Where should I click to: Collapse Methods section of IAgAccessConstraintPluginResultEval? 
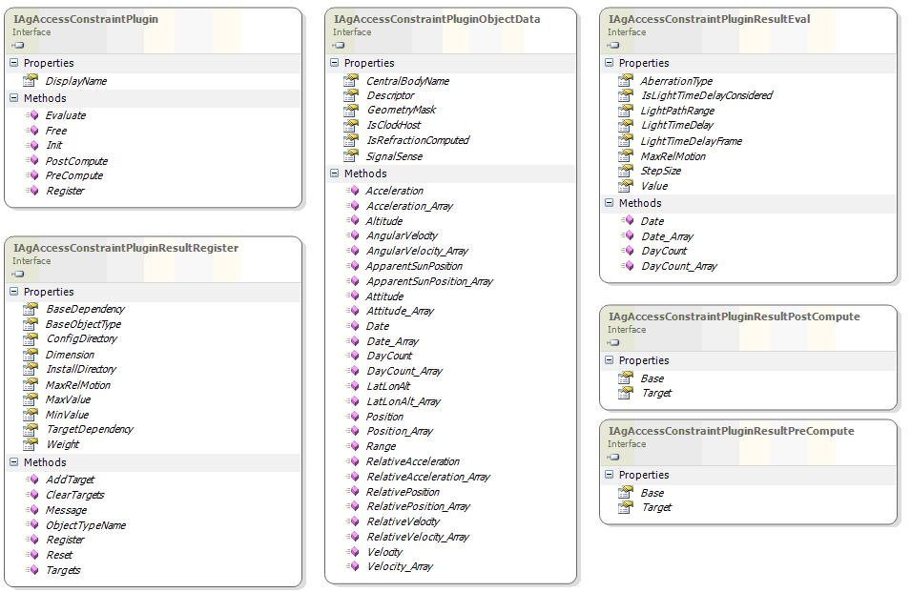[610, 203]
